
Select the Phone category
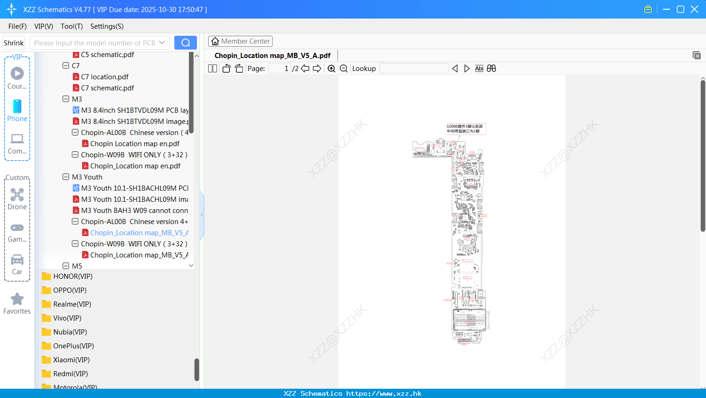point(17,110)
